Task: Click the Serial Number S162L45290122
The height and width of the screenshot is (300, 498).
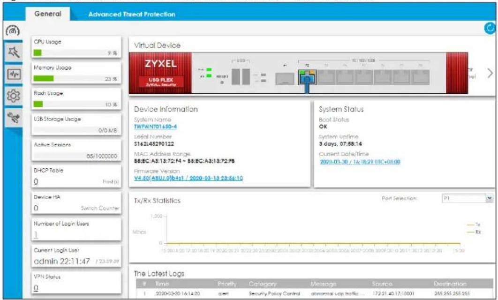Action: 154,144
